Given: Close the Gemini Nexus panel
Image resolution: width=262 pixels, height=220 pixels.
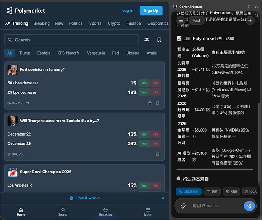Looking at the screenshot, I should pyautogui.click(x=256, y=7).
